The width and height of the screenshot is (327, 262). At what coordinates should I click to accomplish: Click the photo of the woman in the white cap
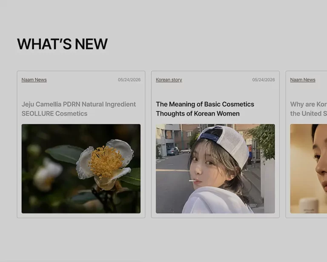[215, 169]
